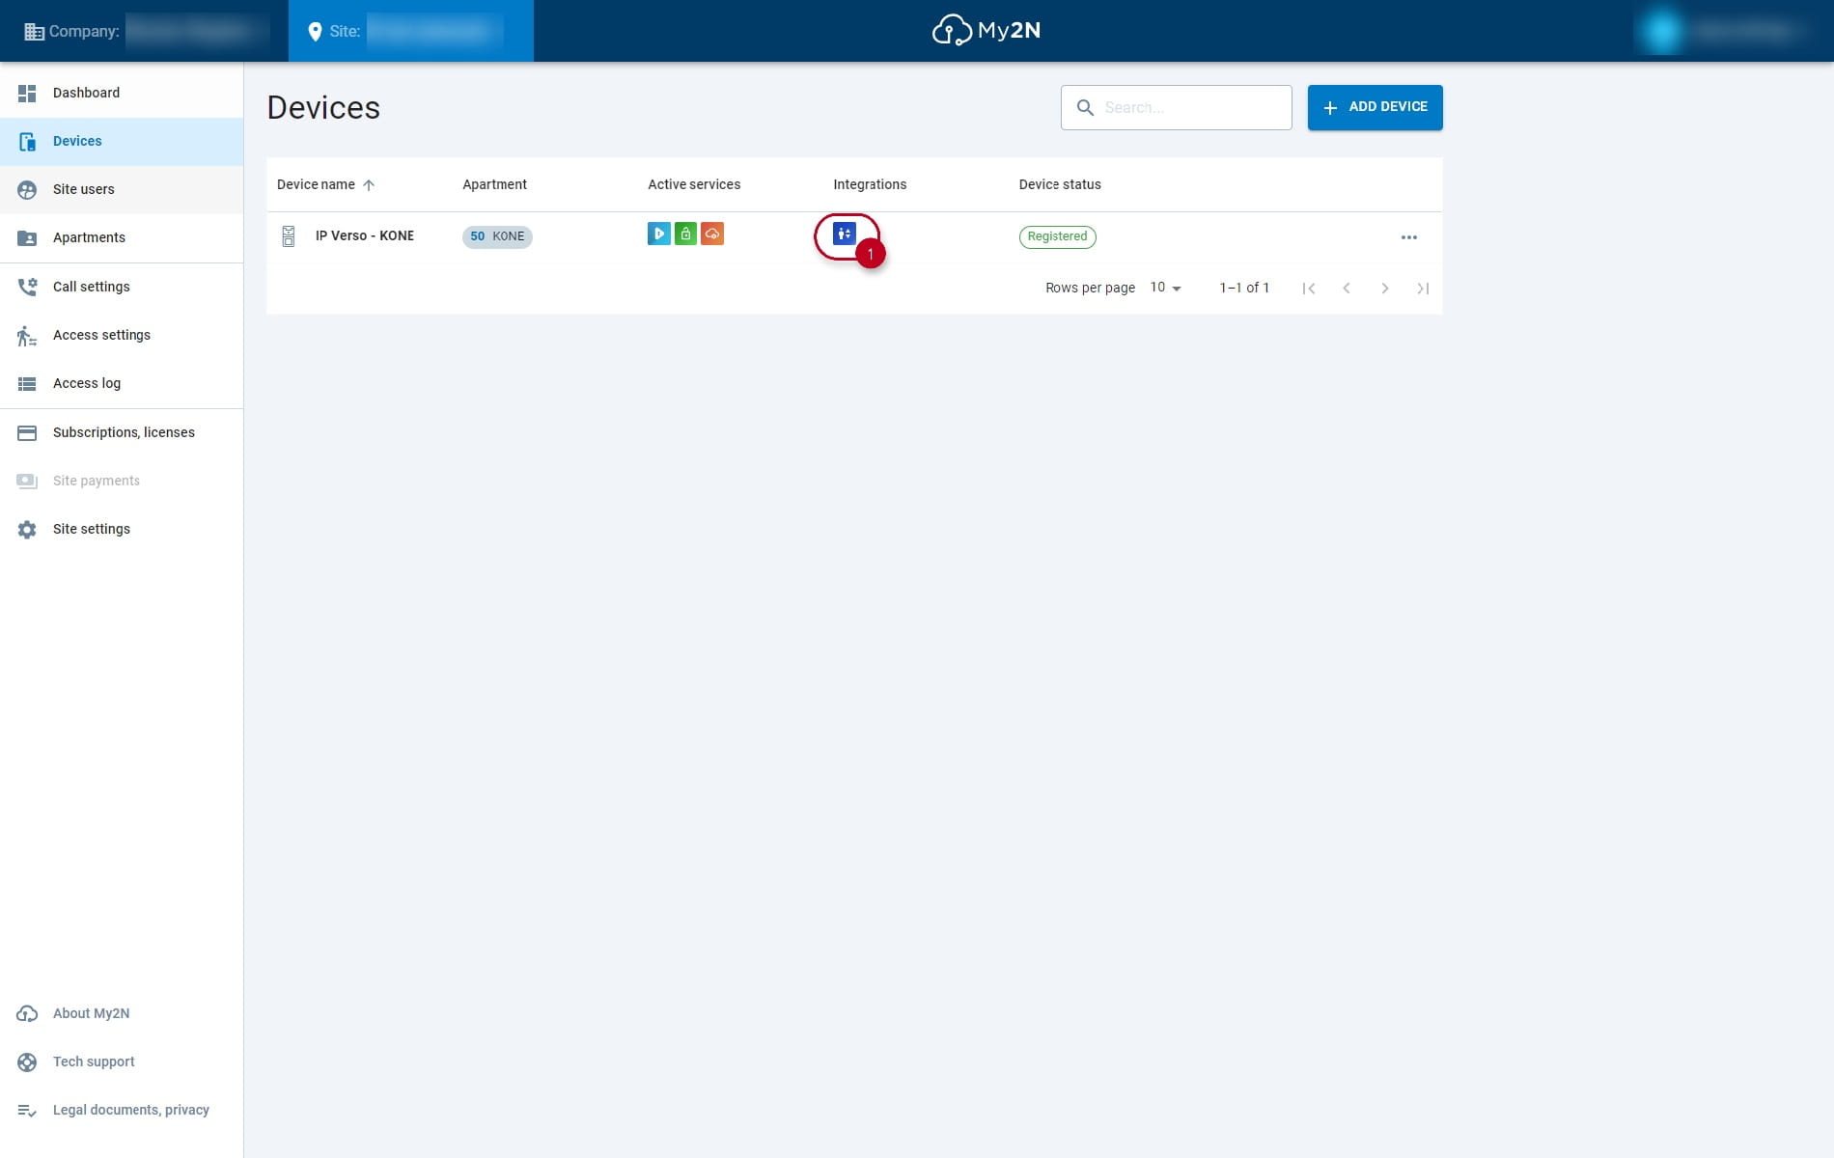Click the Dashboard grid icon
Image resolution: width=1834 pixels, height=1158 pixels.
pos(27,93)
